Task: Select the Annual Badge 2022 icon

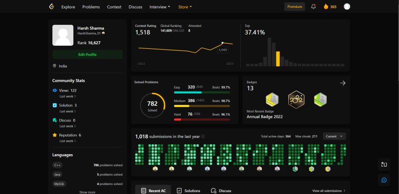Action: point(296,99)
